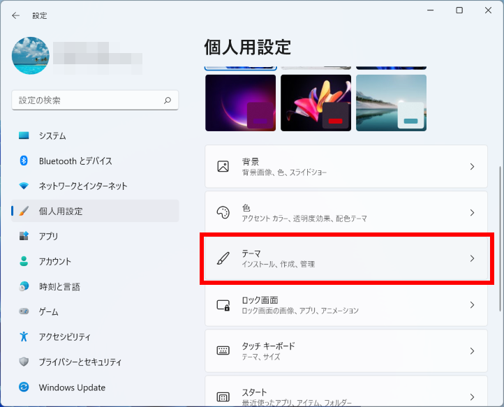The image size is (504, 407).
Task: Open タッチ キーボード settings row
Action: point(346,350)
